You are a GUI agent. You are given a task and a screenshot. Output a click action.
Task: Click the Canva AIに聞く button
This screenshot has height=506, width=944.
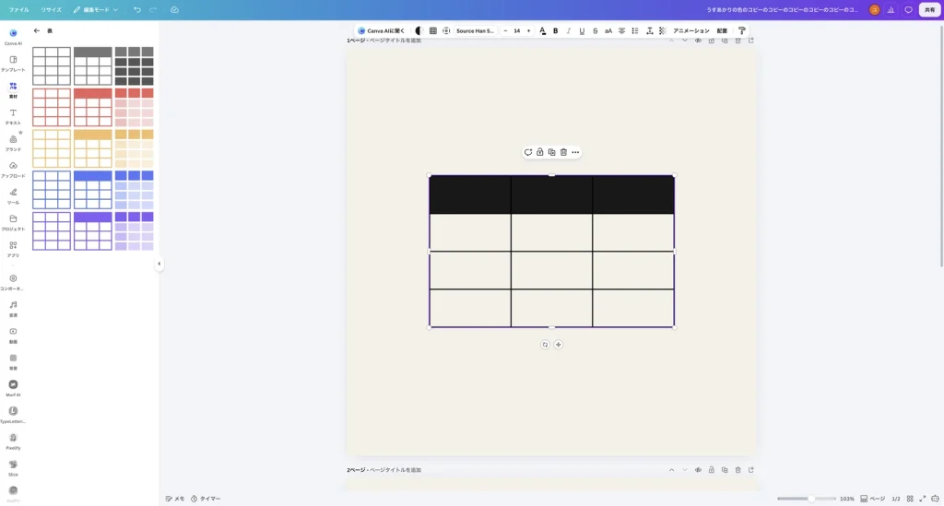coord(381,30)
